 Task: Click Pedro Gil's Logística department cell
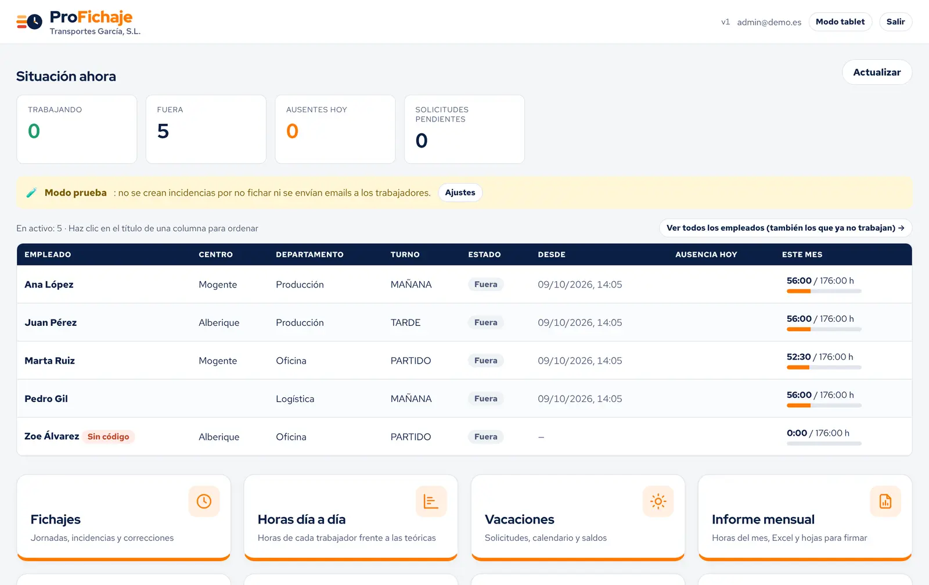295,399
